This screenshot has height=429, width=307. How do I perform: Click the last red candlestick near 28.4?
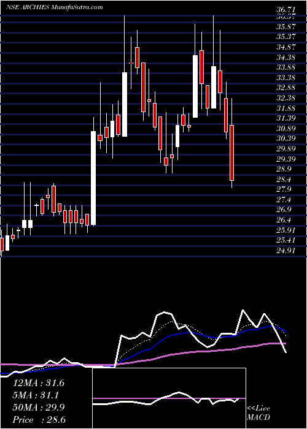pyautogui.click(x=232, y=153)
